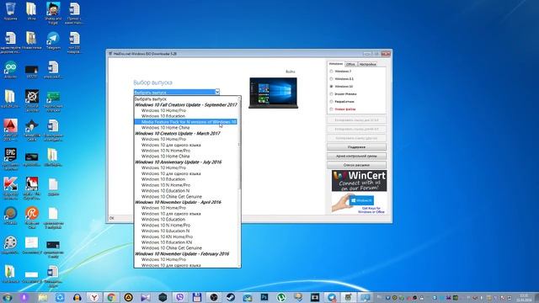539x303 pixels.
Task: Pick Windows 10 Education N under Anniversary Update
Action: tap(185, 191)
